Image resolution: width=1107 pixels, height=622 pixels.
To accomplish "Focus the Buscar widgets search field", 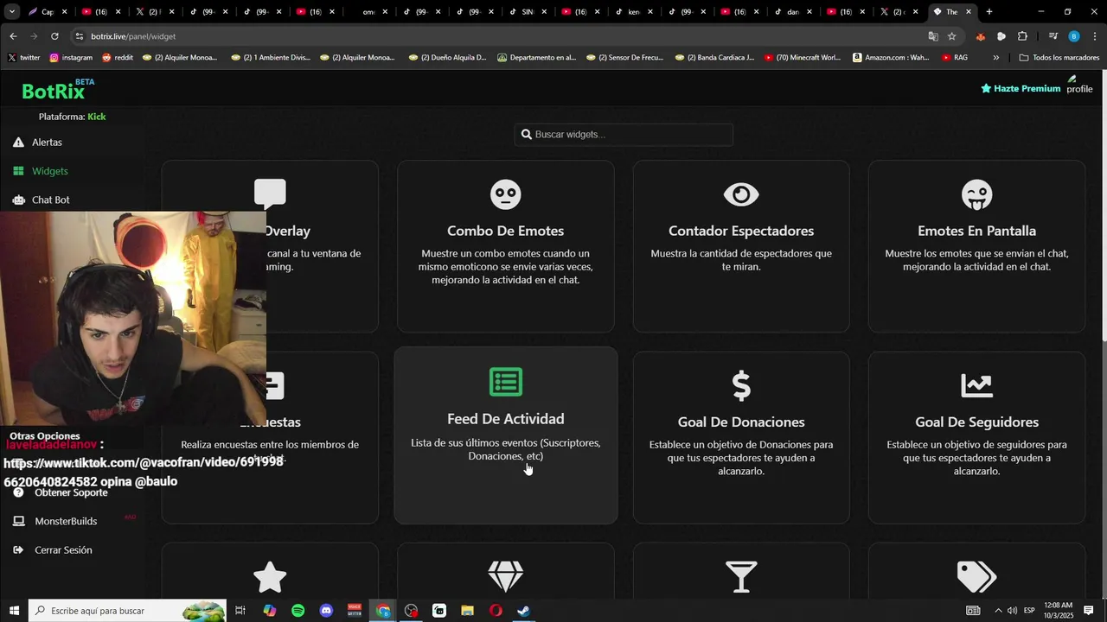I will click(x=624, y=134).
